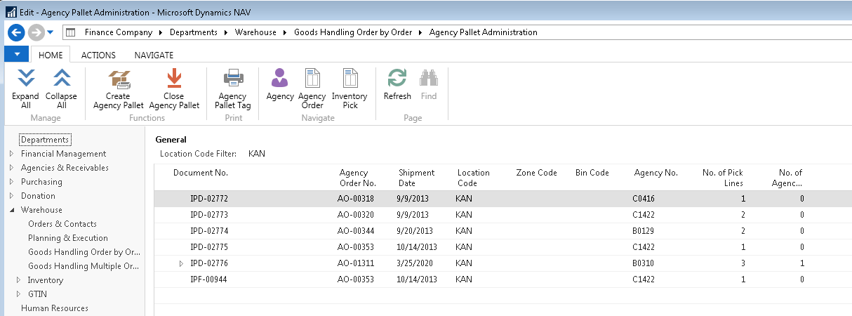Expand row IPD-02776 in the list

[181, 263]
